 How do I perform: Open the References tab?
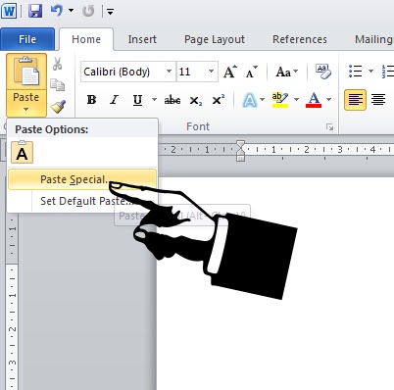tap(300, 39)
